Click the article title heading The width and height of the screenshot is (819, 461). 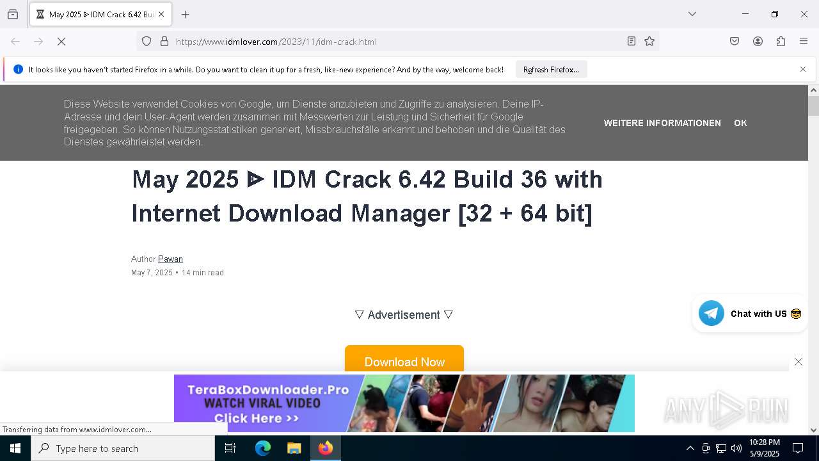point(367,196)
